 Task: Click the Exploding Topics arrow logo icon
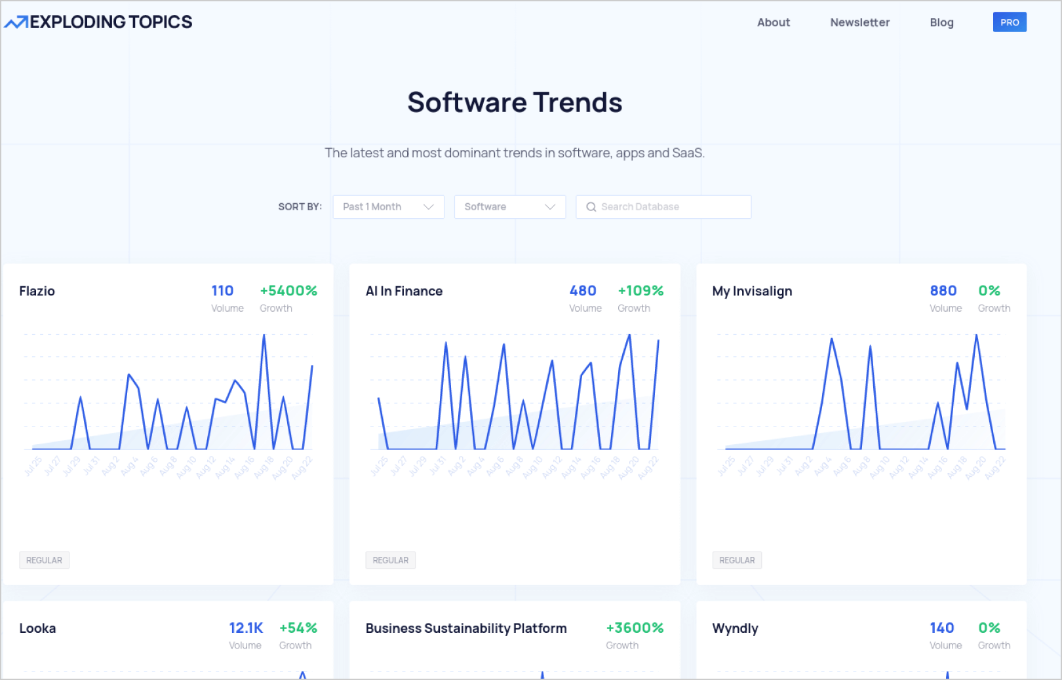point(16,22)
